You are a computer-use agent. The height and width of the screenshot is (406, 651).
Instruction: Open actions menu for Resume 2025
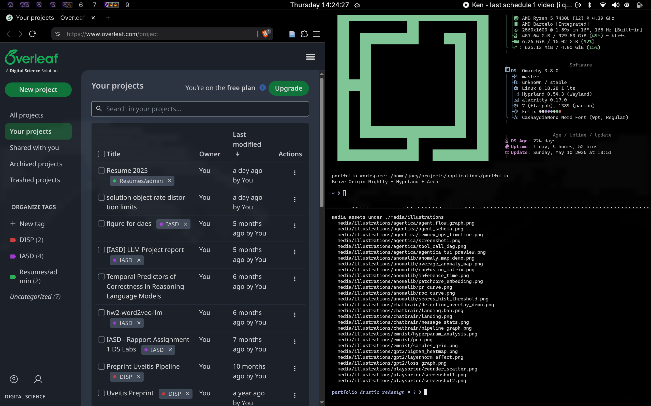[x=294, y=173]
